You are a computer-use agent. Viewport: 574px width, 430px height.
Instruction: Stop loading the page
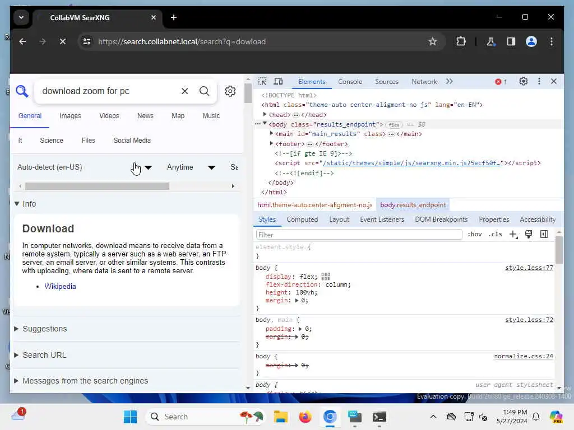tap(63, 41)
